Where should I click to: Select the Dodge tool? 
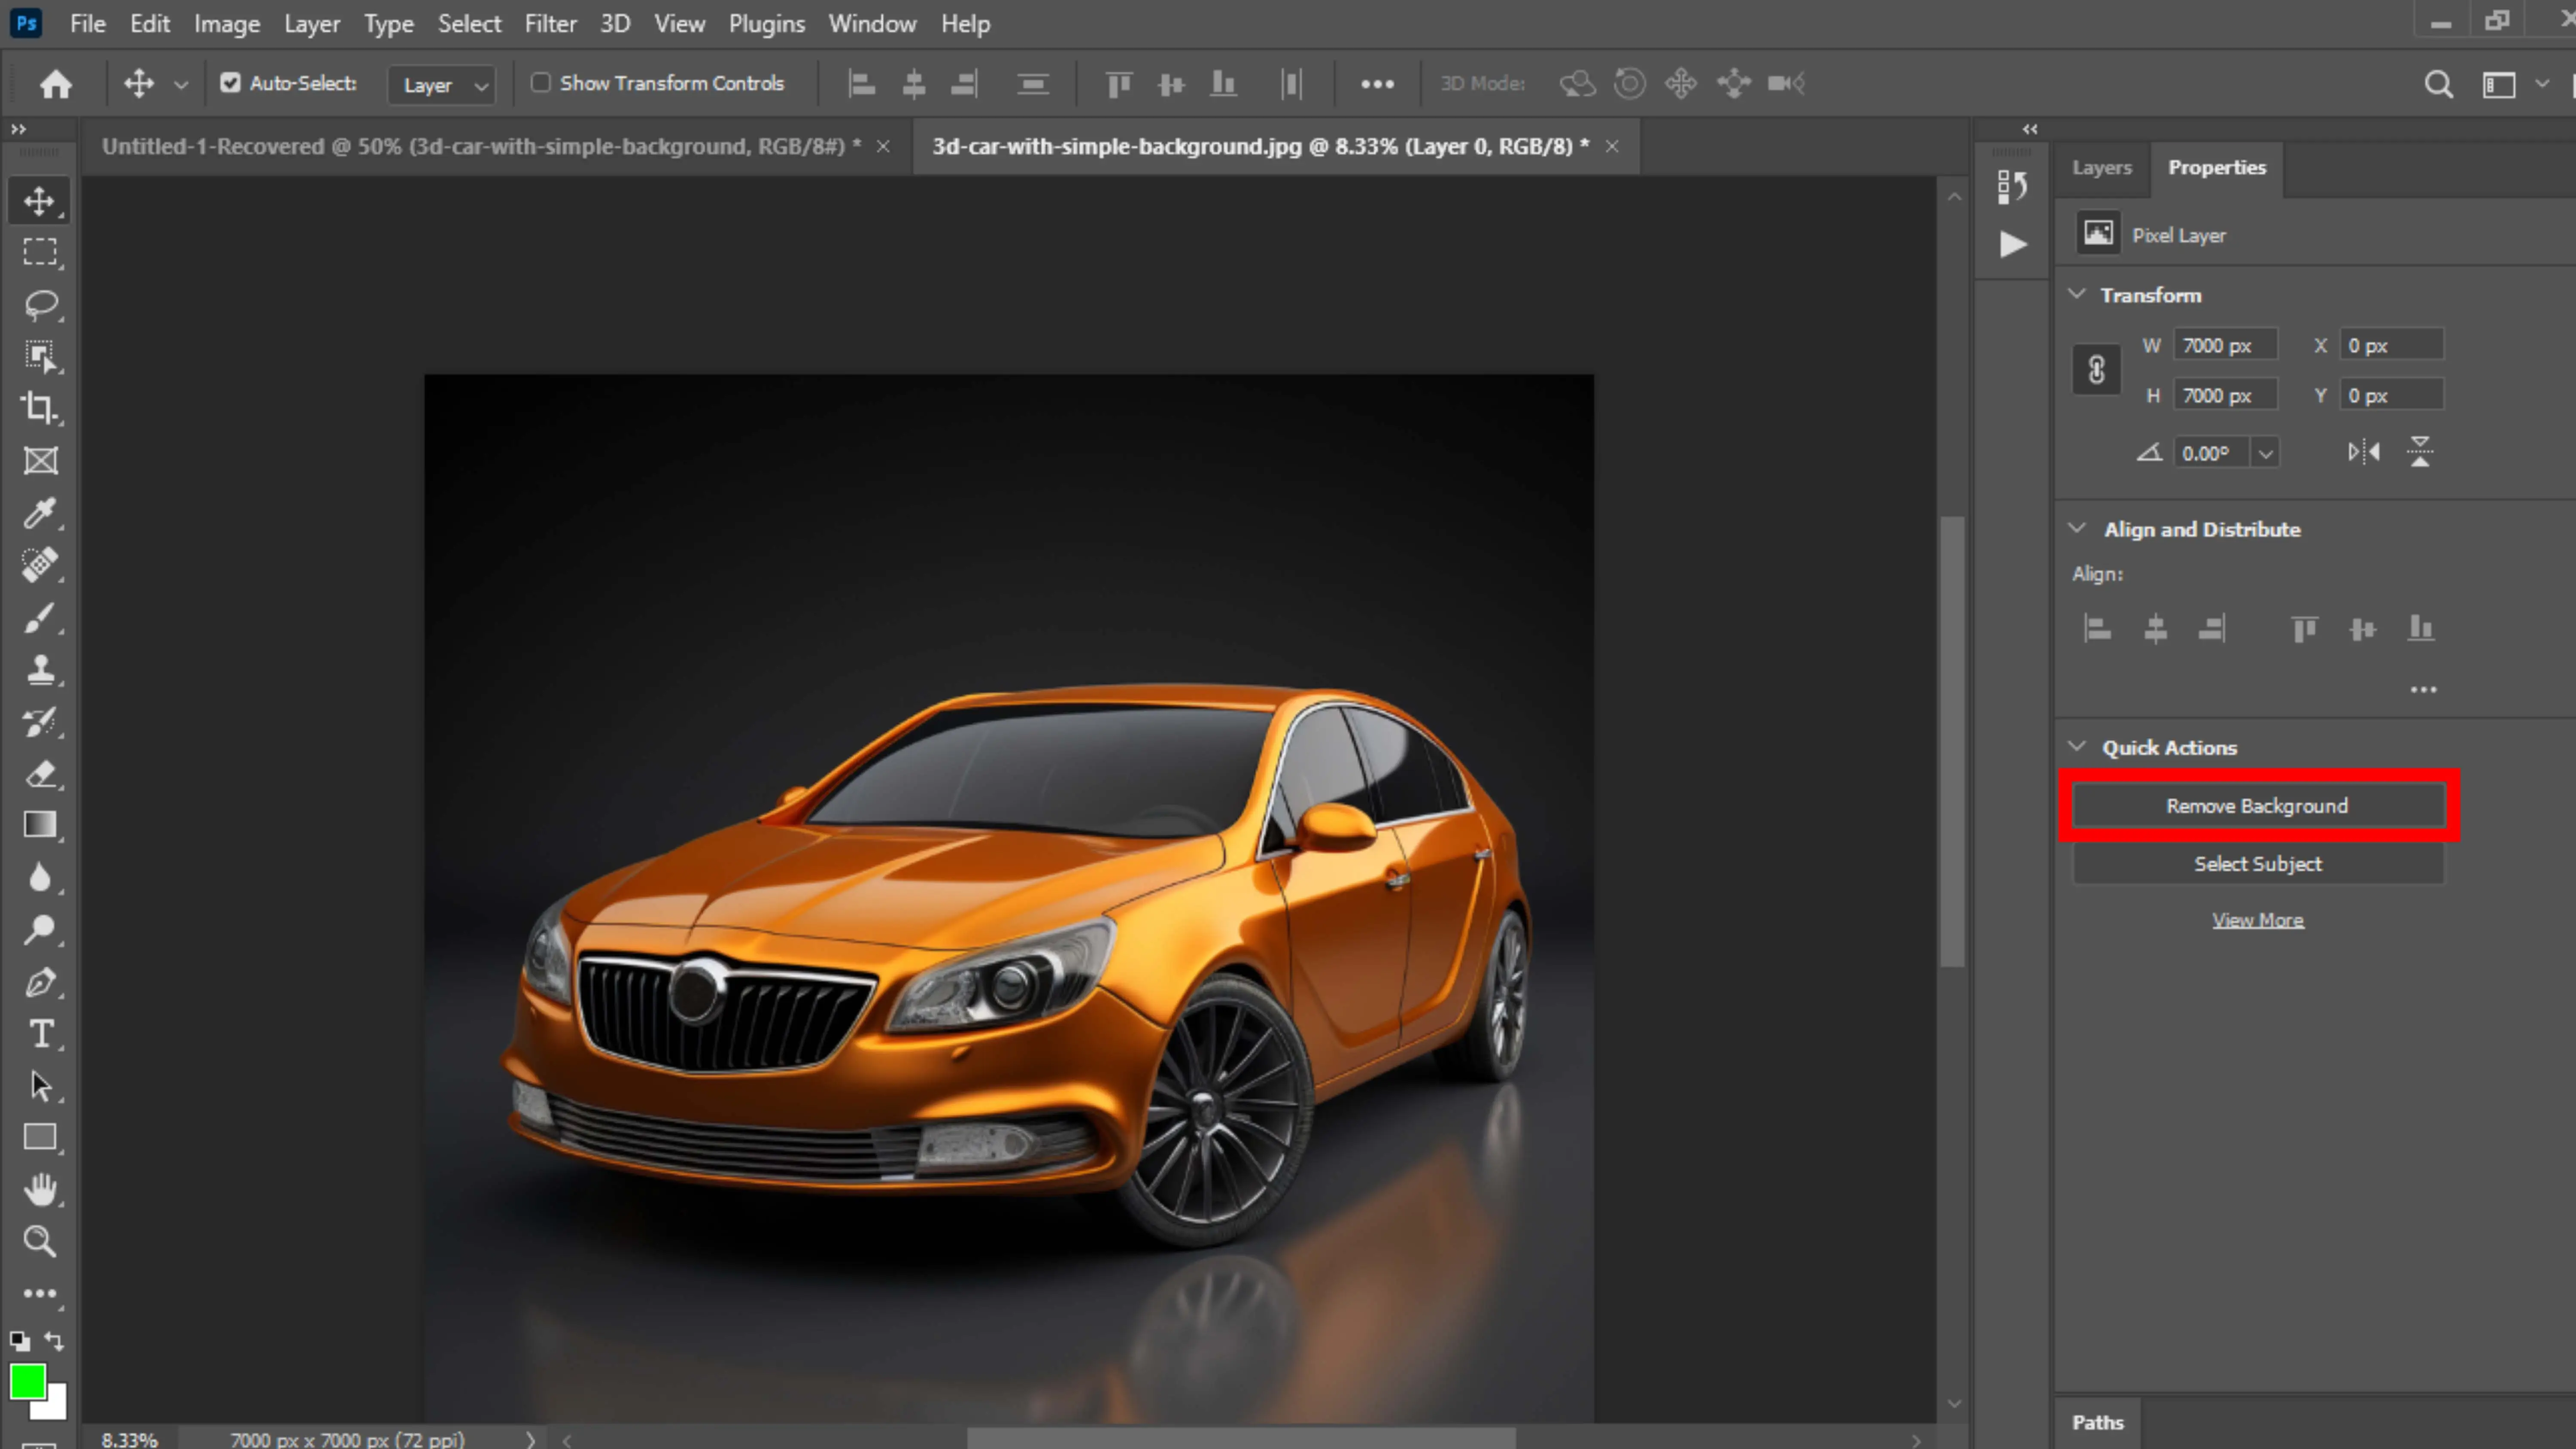pos(40,929)
